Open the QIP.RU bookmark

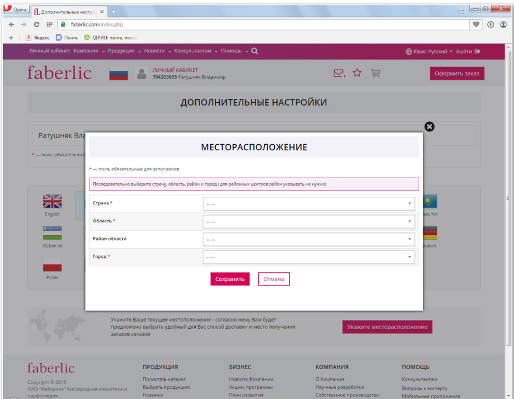(x=110, y=38)
